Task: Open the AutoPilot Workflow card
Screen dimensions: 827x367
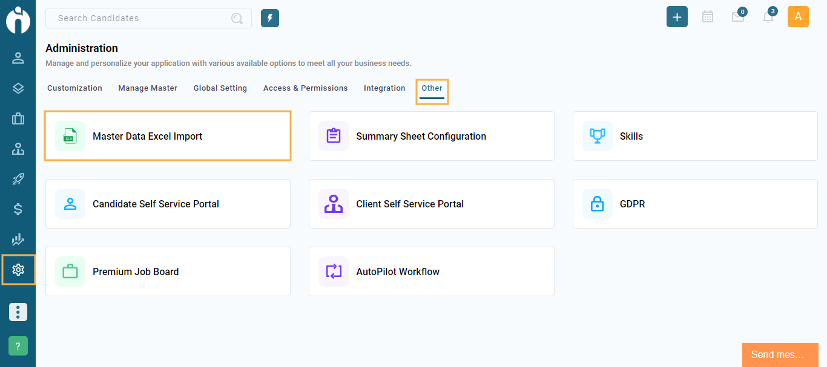Action: click(x=432, y=271)
